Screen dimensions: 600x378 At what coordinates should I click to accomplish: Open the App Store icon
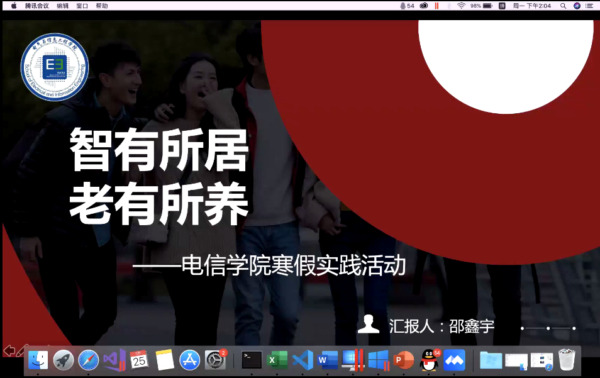click(190, 360)
